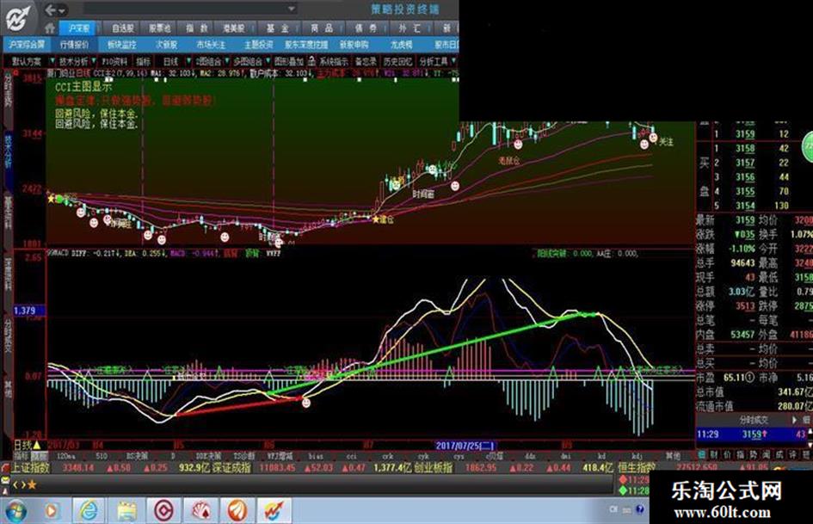The width and height of the screenshot is (813, 524).
Task: Click the 图形叠加 toolbar button
Action: point(289,61)
